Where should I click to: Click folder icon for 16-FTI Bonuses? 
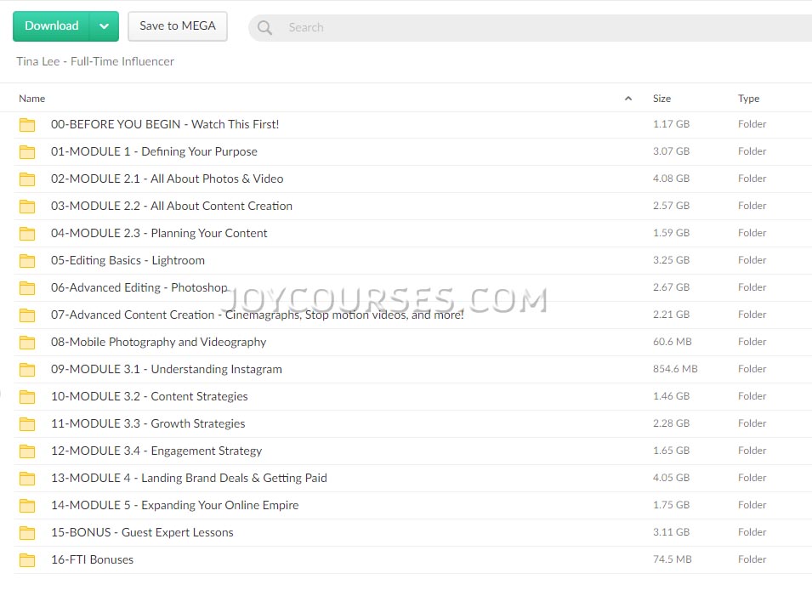27,560
